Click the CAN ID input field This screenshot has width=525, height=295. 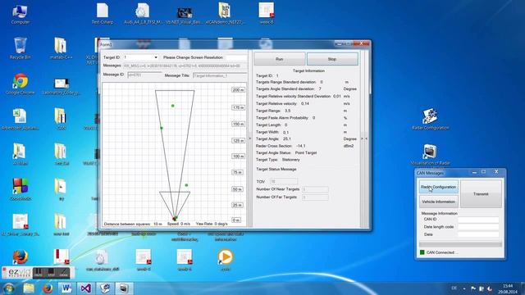478,220
